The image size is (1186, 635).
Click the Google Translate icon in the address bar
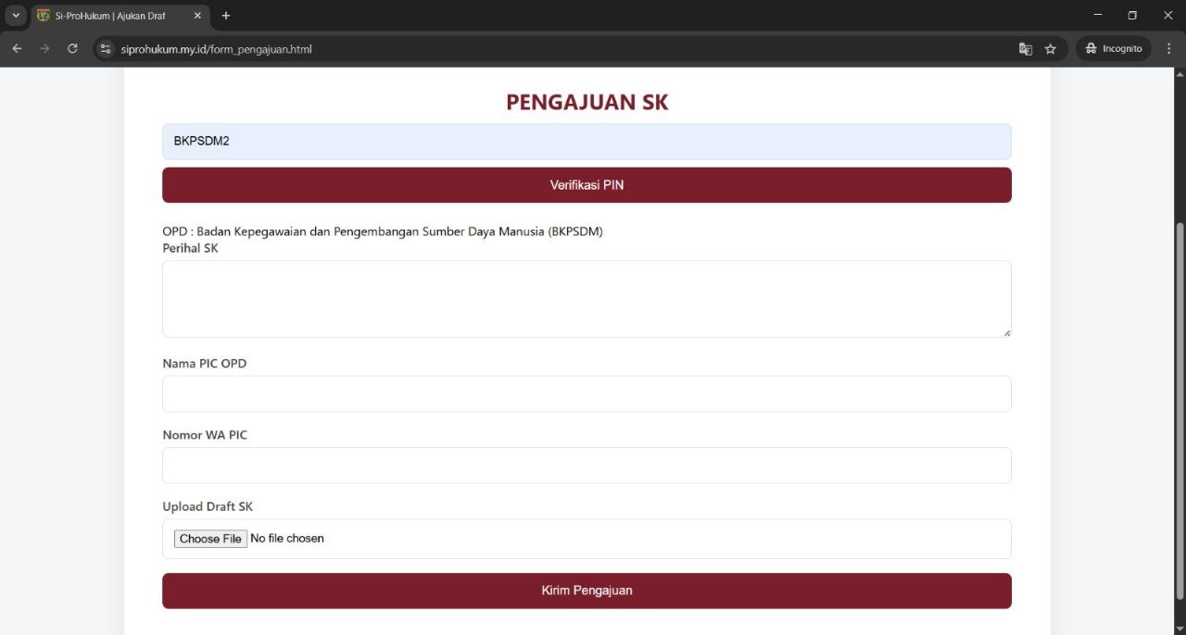click(1025, 48)
